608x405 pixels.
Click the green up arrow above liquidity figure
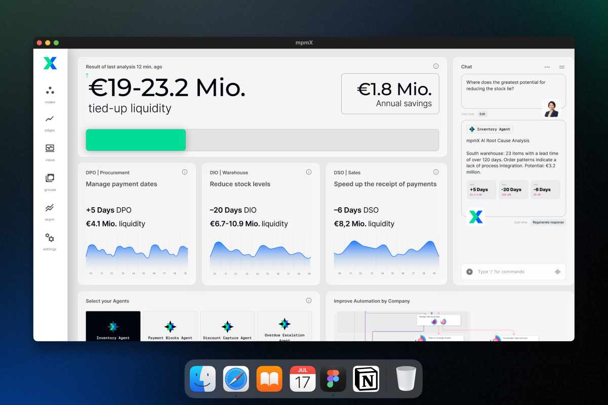tap(87, 75)
